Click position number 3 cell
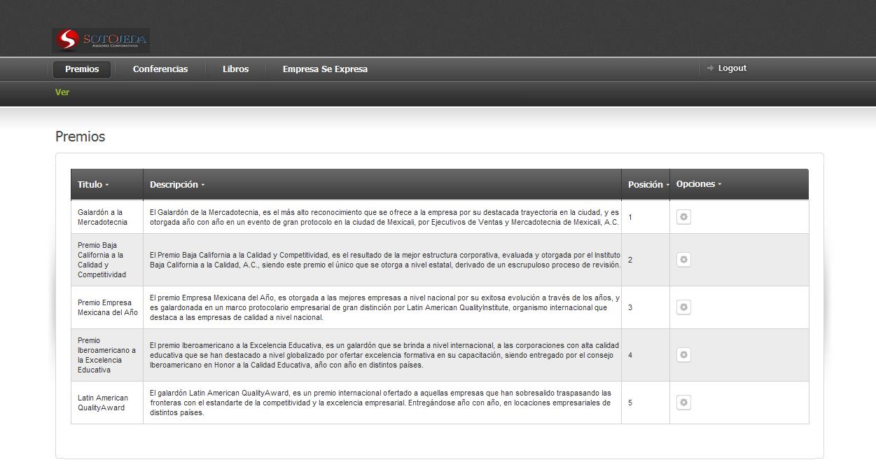The height and width of the screenshot is (474, 876). pyautogui.click(x=630, y=307)
